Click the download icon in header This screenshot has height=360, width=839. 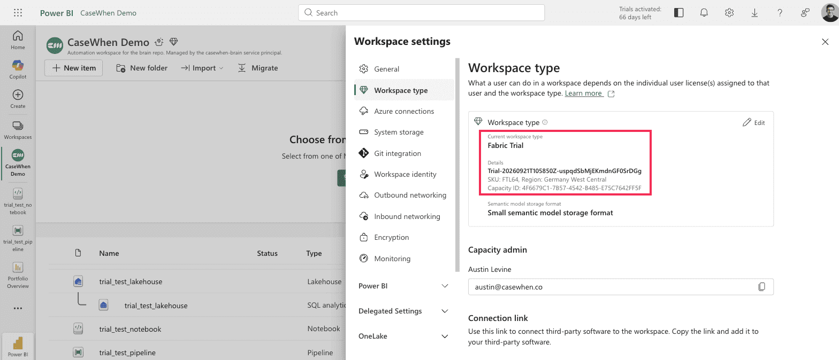point(754,13)
